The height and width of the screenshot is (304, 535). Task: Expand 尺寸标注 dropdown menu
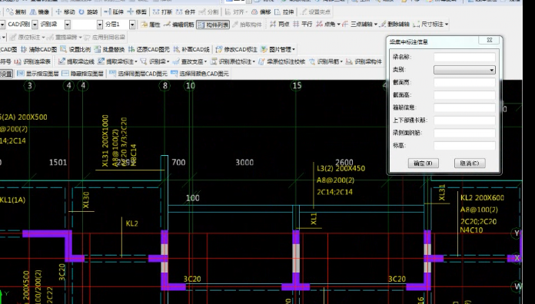447,25
